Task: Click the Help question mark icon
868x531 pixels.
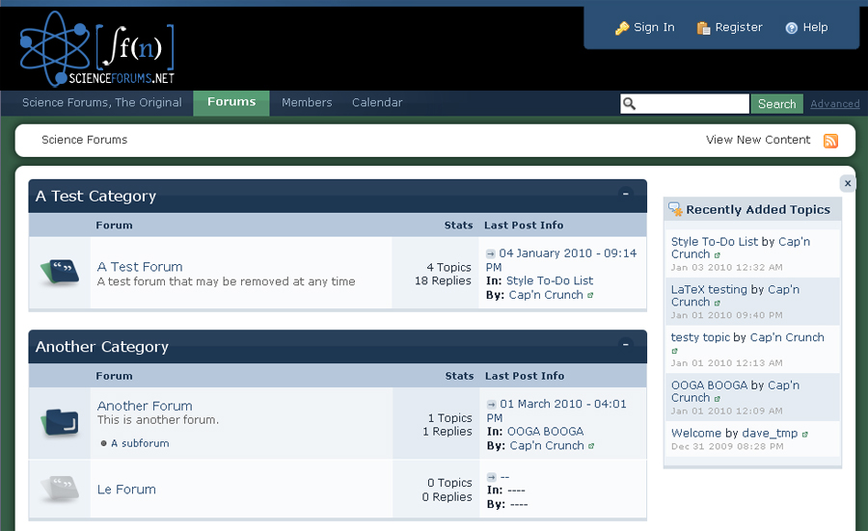Action: click(792, 28)
